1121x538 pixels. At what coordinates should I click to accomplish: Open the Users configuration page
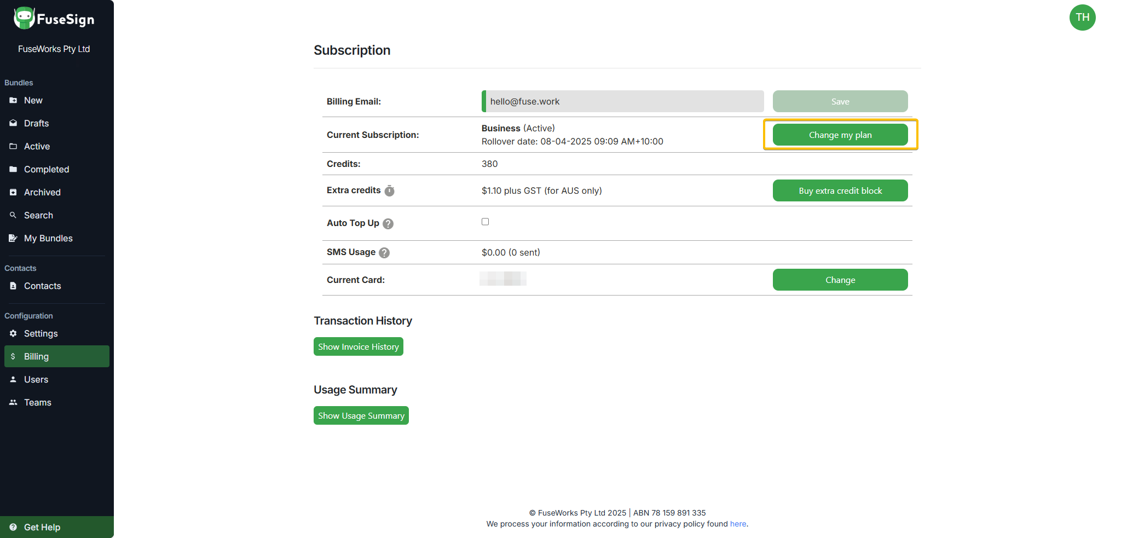coord(36,379)
